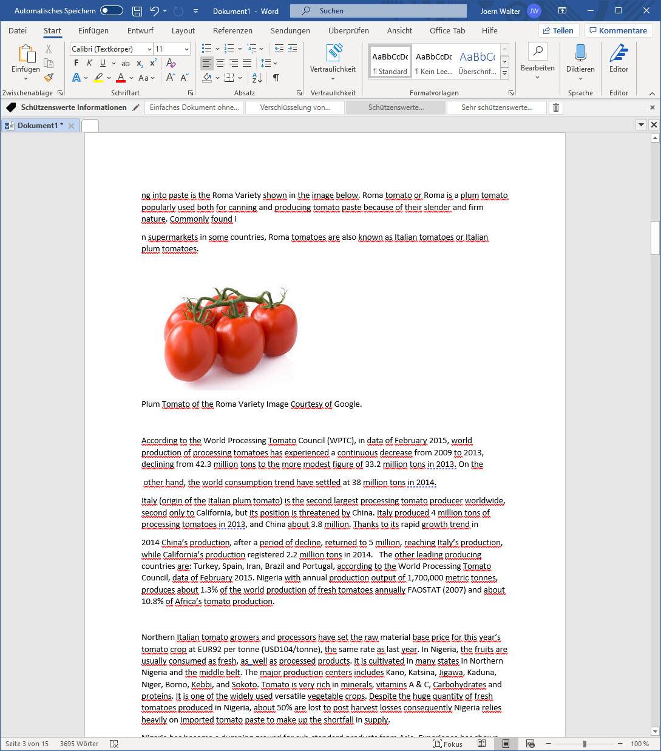This screenshot has width=661, height=751.
Task: Show paragraph marks with pilcrow icon
Action: pyautogui.click(x=276, y=78)
